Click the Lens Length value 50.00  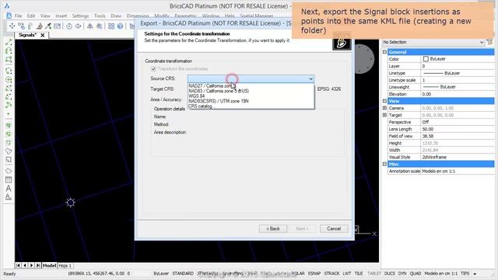[x=458, y=129]
